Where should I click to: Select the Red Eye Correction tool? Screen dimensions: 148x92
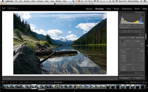129,31
